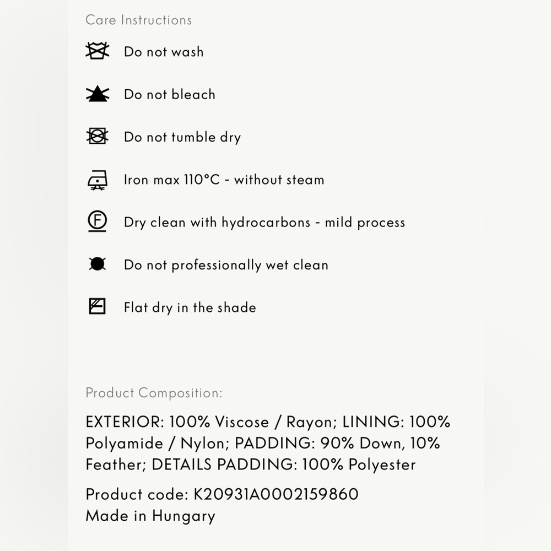
Task: Select the do not wet clean icon
Action: (98, 264)
